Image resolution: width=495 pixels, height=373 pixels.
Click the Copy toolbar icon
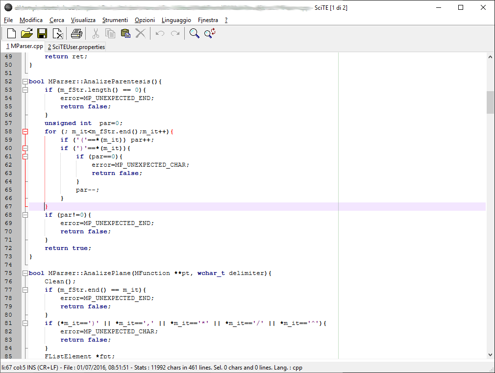[110, 33]
